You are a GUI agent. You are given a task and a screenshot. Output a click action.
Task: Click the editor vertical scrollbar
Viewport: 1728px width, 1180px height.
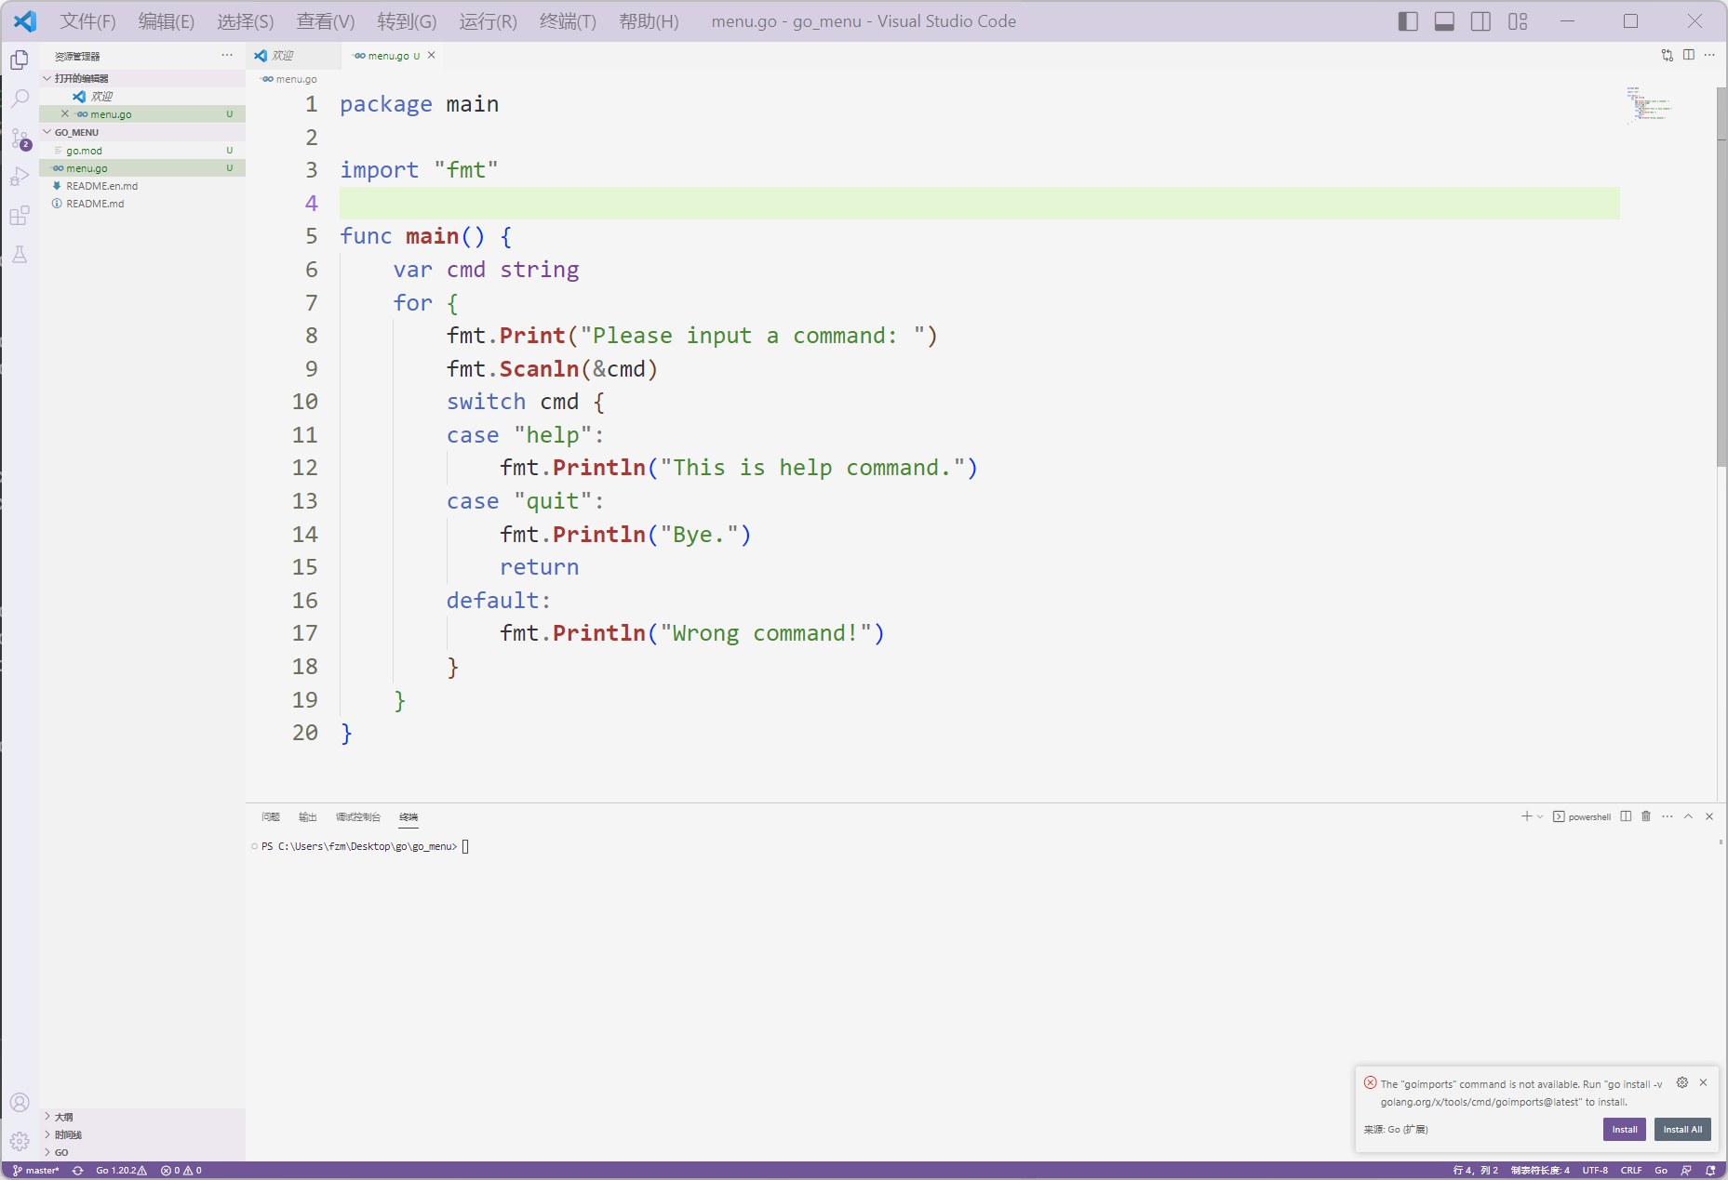click(1721, 279)
